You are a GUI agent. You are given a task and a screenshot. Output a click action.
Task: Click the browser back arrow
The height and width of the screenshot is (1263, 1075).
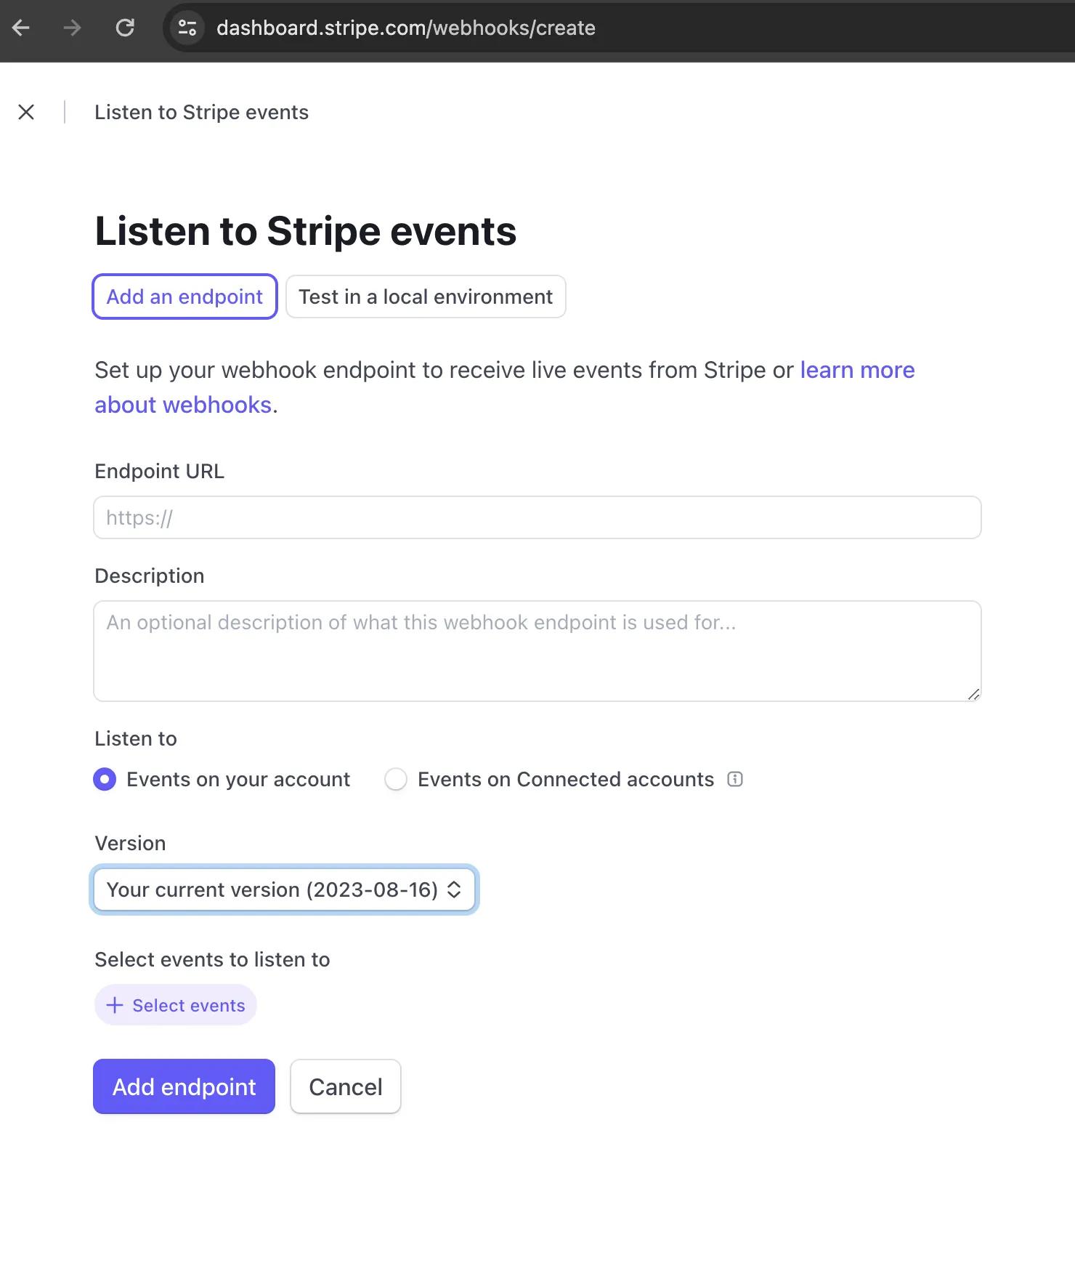click(22, 28)
